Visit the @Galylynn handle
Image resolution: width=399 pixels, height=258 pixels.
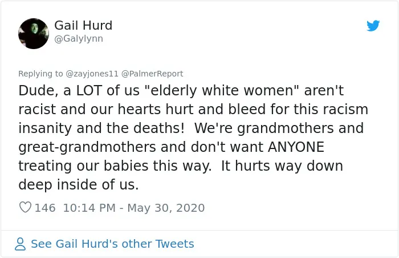point(79,39)
